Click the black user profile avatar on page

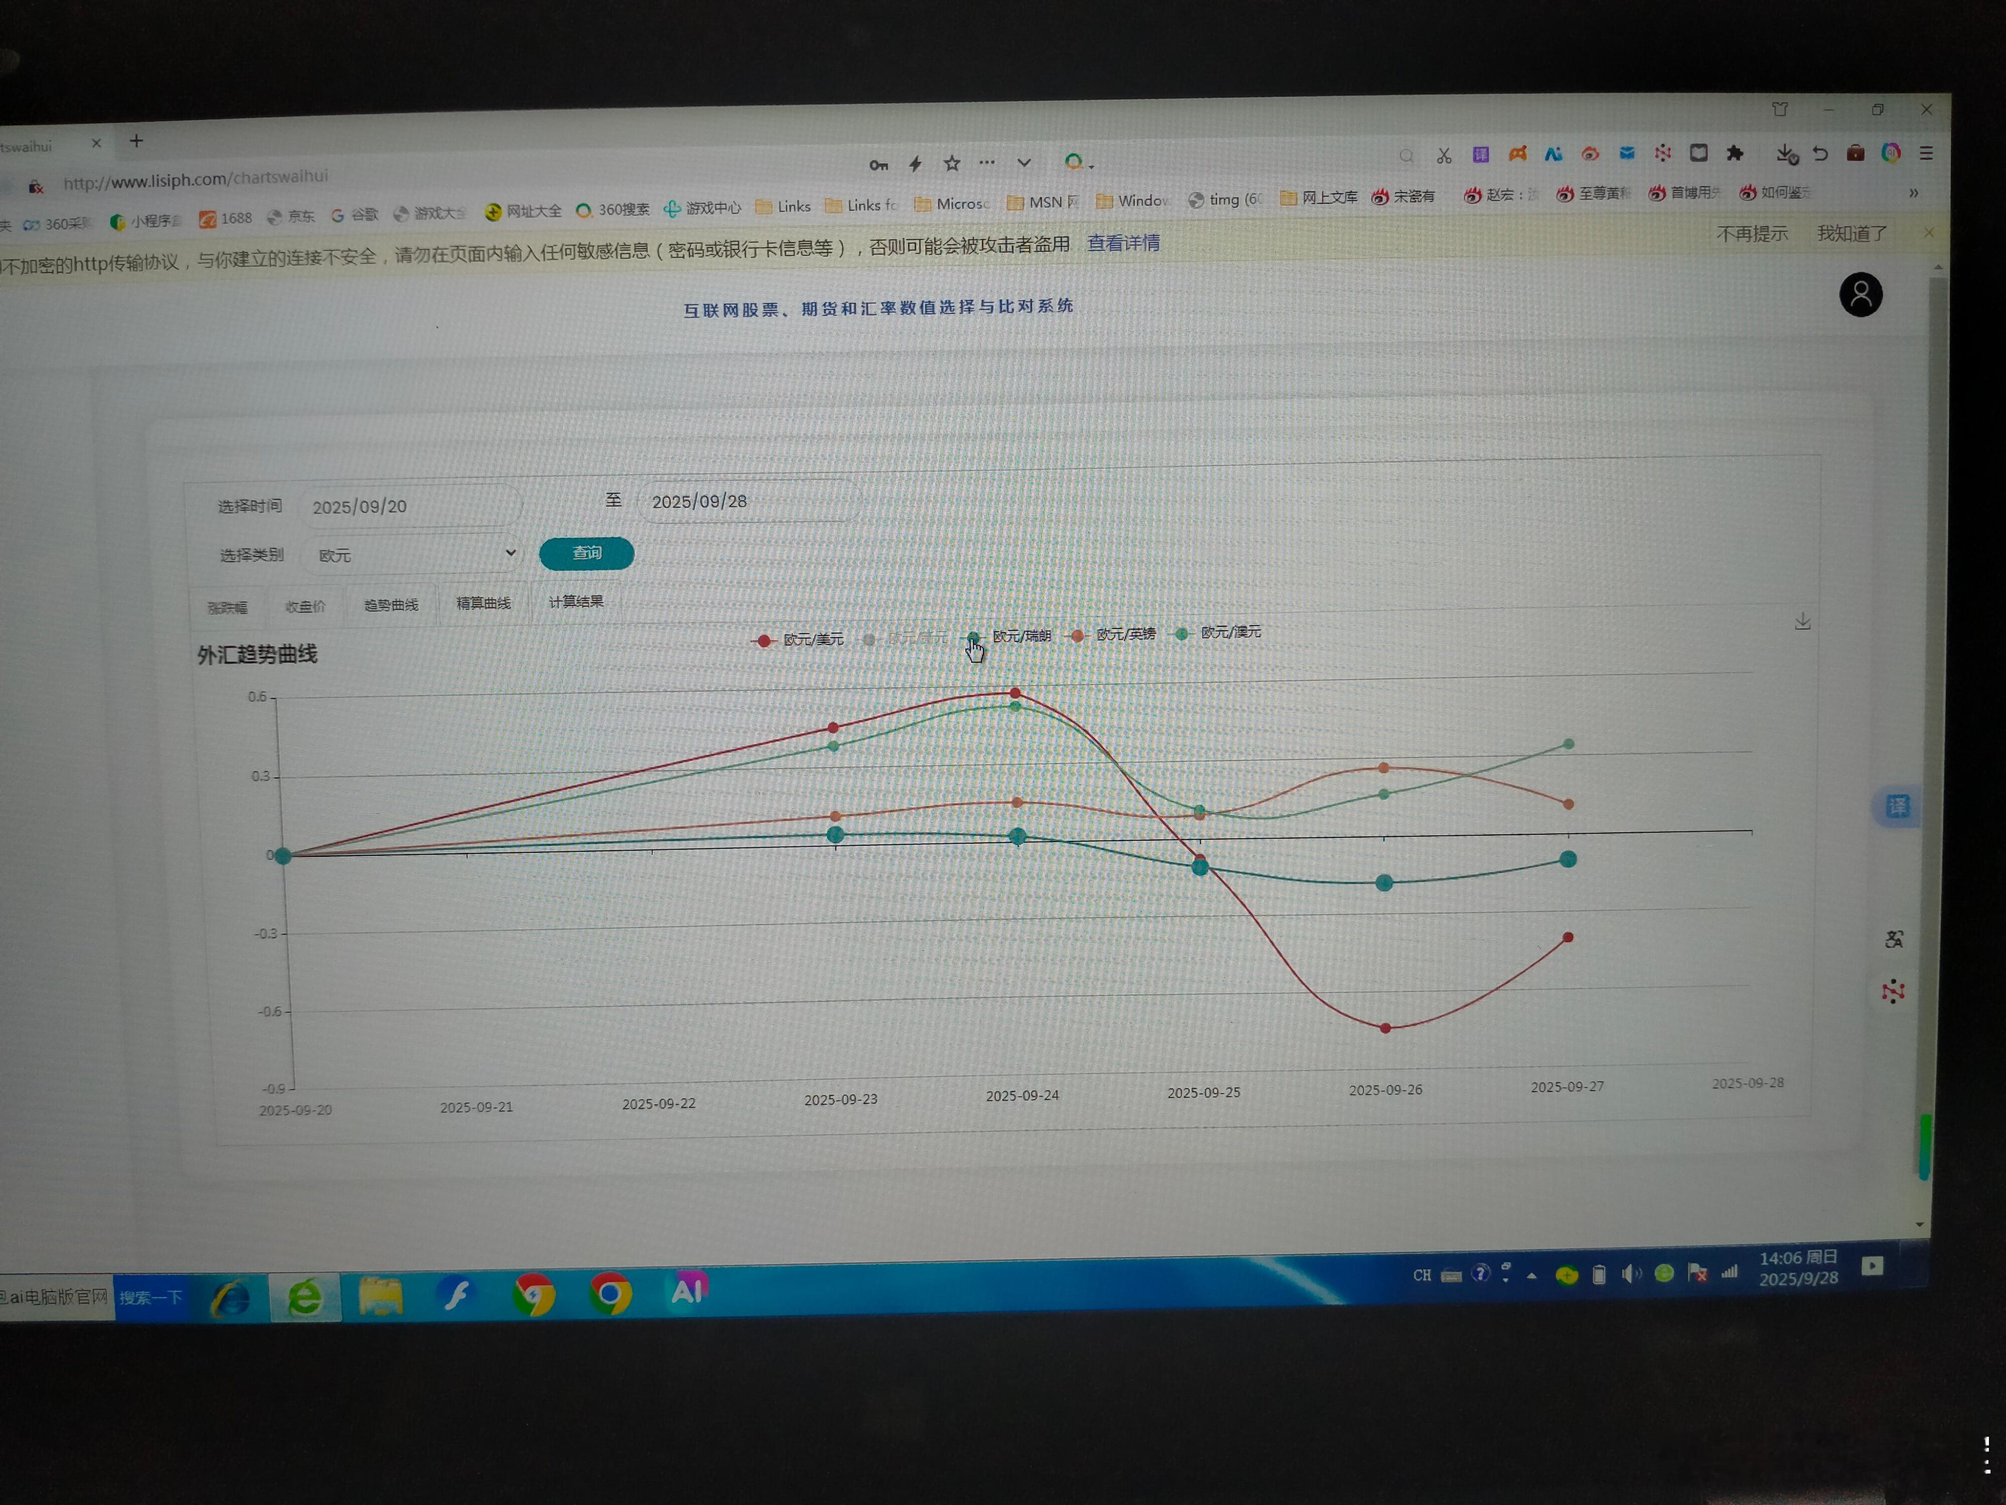pyautogui.click(x=1860, y=295)
